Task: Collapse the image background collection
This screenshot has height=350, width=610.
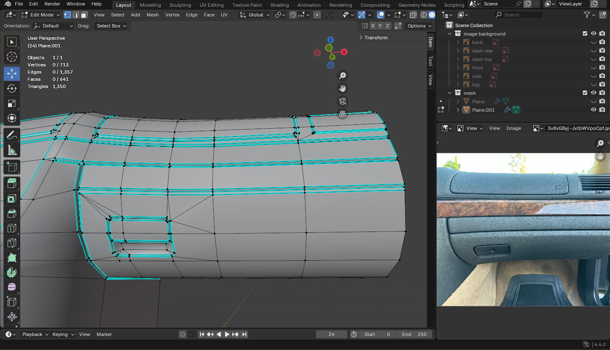Action: point(450,34)
